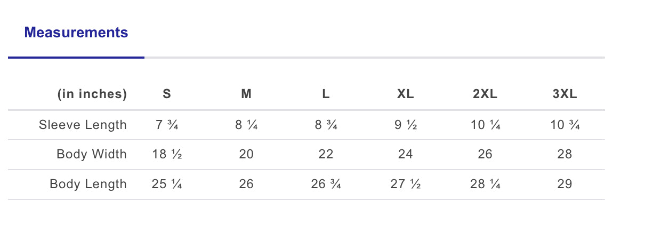Click the 7 ¾ sleeve length cell
Image resolution: width=645 pixels, height=233 pixels.
[x=167, y=125]
